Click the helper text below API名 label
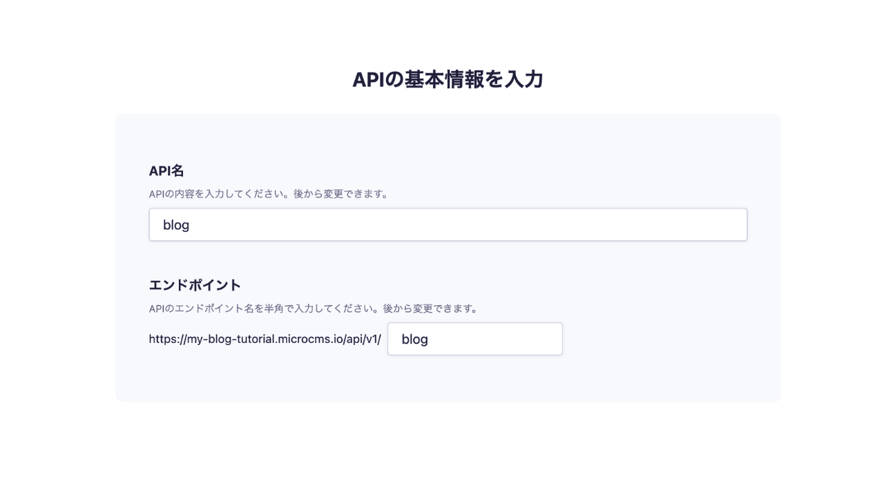This screenshot has width=884, height=497. (x=269, y=194)
